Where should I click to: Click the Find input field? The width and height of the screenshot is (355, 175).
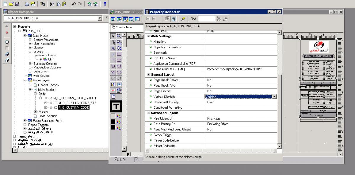pos(206,19)
